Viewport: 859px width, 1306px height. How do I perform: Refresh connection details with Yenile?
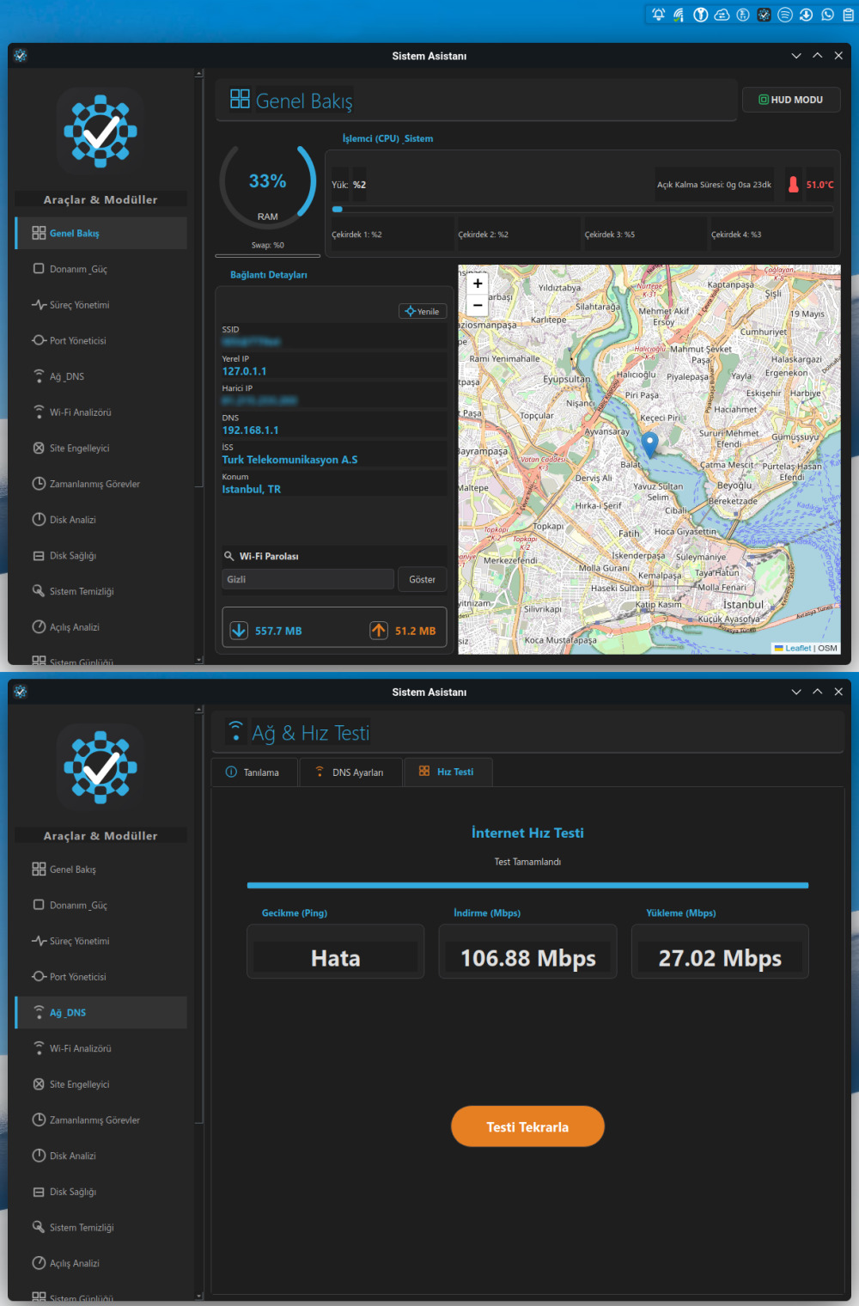(x=423, y=311)
